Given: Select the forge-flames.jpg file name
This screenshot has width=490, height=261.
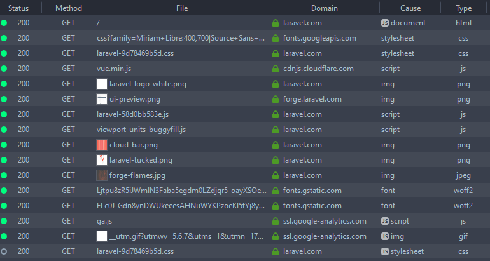Looking at the screenshot, I should click(137, 175).
